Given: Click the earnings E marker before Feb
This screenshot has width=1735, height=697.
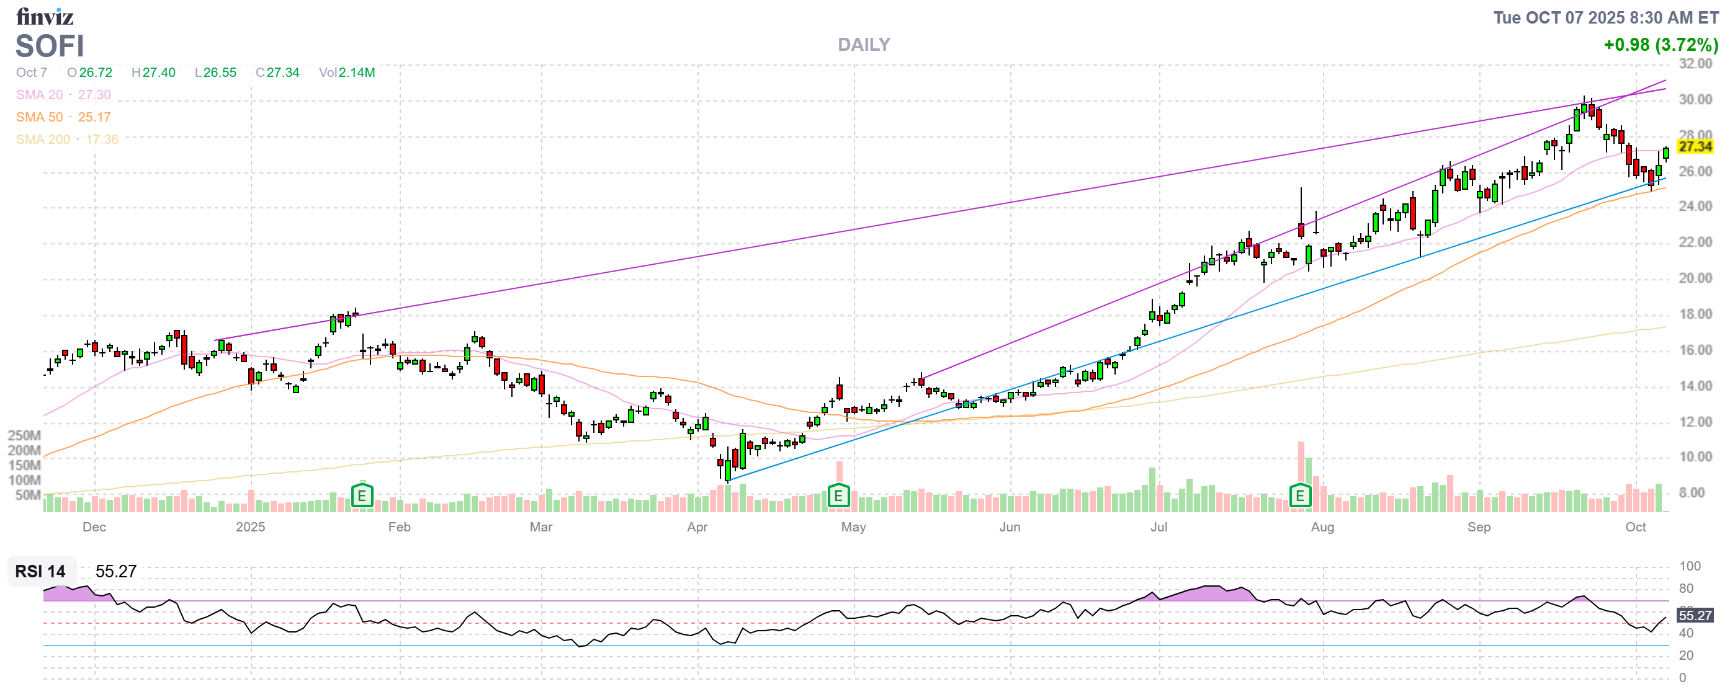Looking at the screenshot, I should [362, 497].
